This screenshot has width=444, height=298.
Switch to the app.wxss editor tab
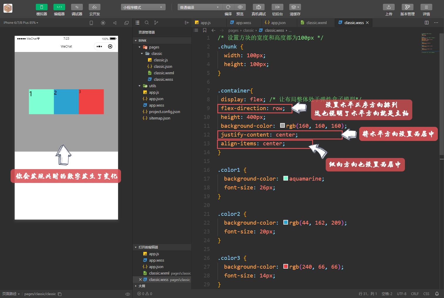(243, 23)
